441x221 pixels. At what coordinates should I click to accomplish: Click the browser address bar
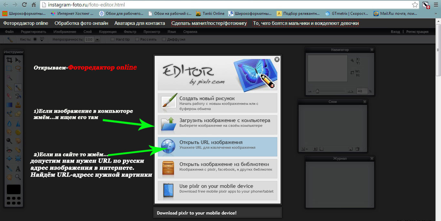[226, 5]
